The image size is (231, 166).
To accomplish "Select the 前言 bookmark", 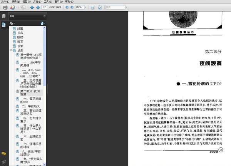I will [x=20, y=42].
